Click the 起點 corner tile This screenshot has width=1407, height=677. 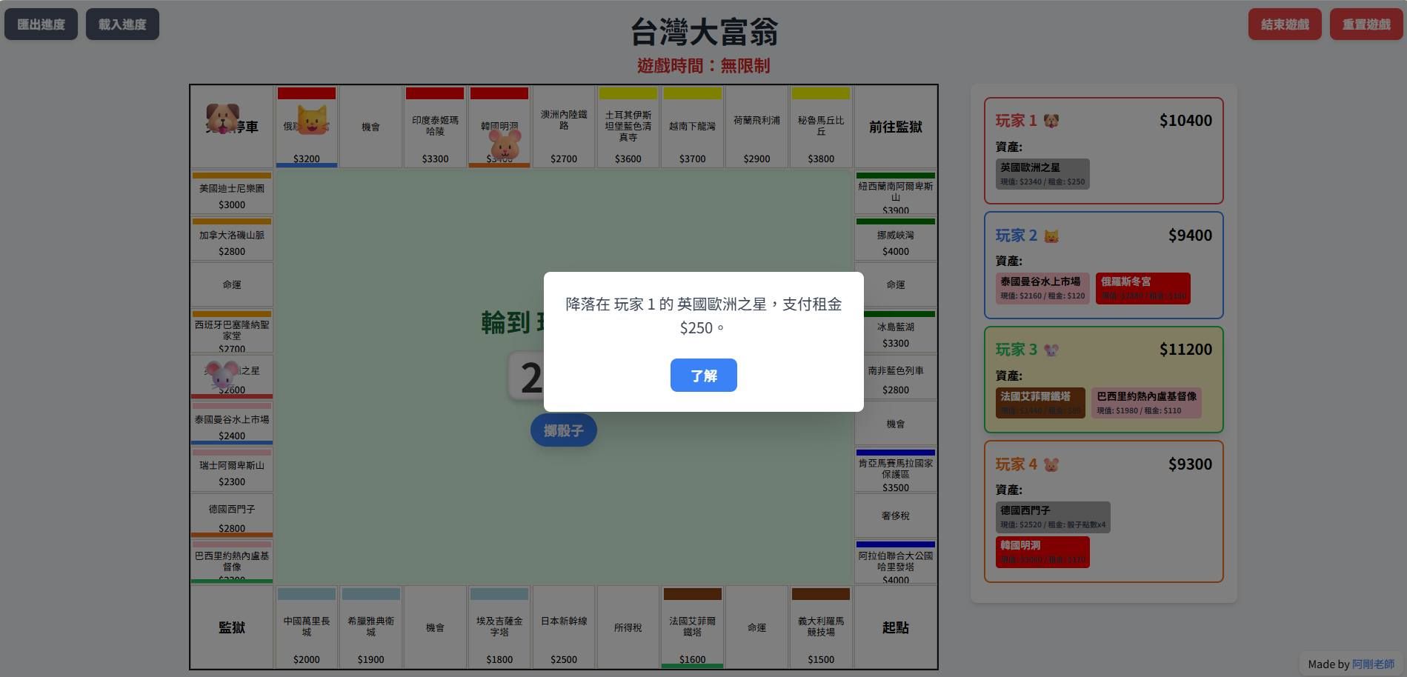(895, 627)
